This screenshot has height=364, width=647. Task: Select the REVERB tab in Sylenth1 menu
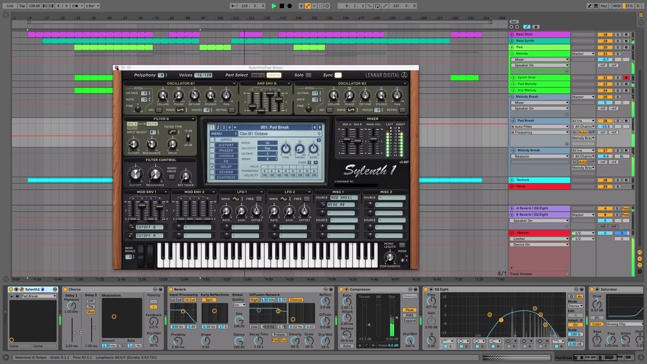[x=226, y=172]
